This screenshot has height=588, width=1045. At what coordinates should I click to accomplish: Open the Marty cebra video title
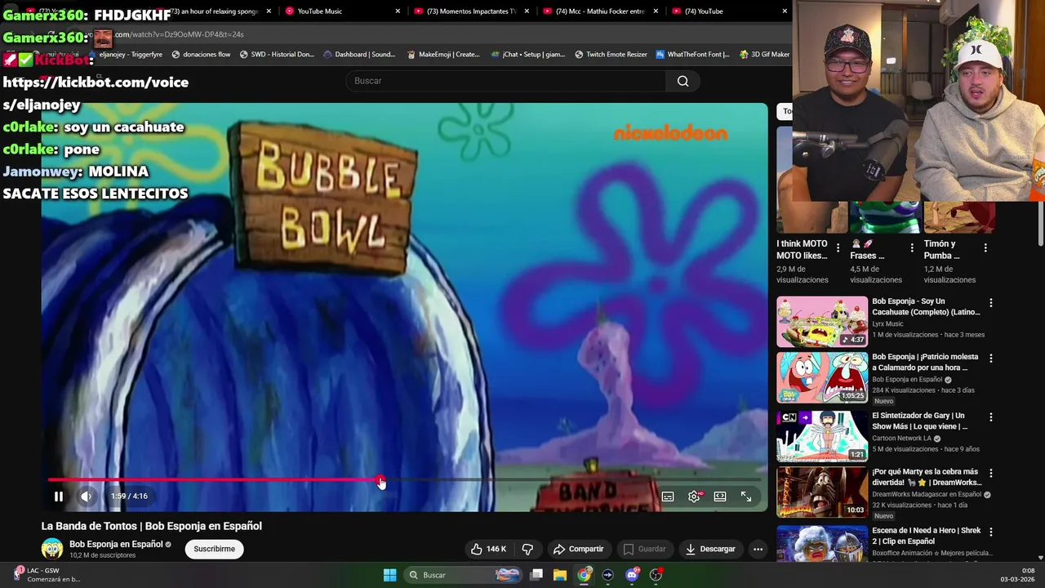click(x=926, y=477)
